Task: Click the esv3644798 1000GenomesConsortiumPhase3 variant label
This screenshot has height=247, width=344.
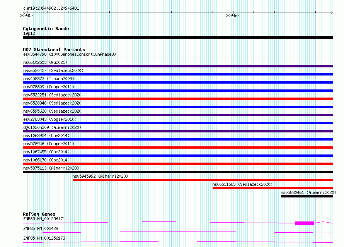Action: tap(70, 54)
